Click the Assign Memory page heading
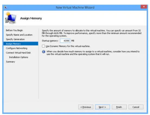This screenshot has height=115, width=150. (31, 18)
